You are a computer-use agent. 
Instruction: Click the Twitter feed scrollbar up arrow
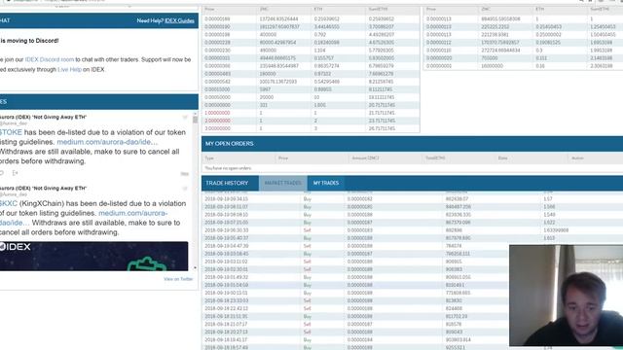195,114
